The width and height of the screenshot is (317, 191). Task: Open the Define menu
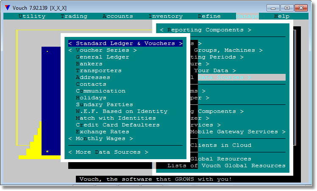(x=209, y=16)
